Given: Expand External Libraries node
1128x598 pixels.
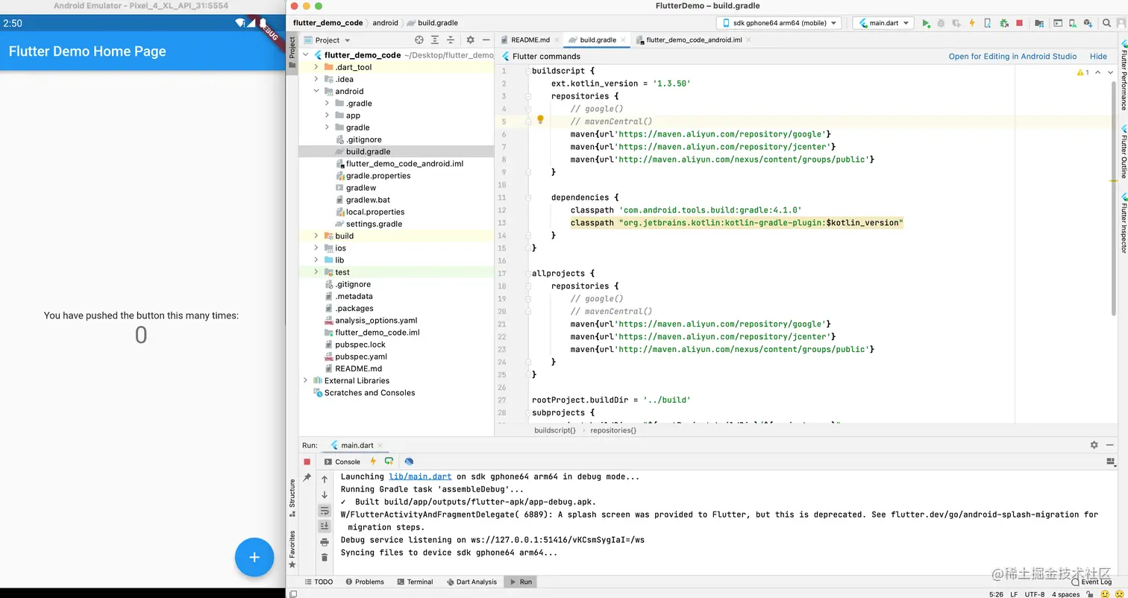Looking at the screenshot, I should click(305, 380).
